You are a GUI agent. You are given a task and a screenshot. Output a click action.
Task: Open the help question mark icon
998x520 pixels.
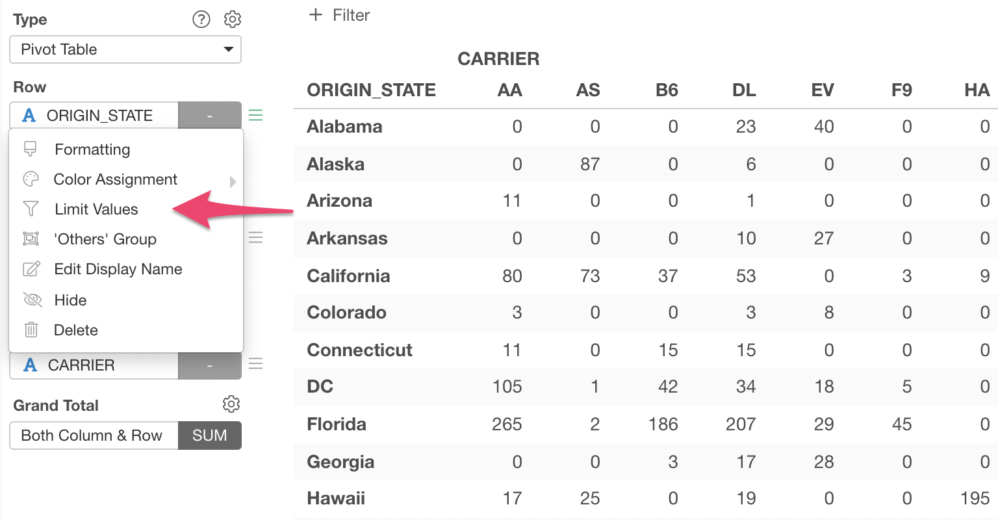201,19
